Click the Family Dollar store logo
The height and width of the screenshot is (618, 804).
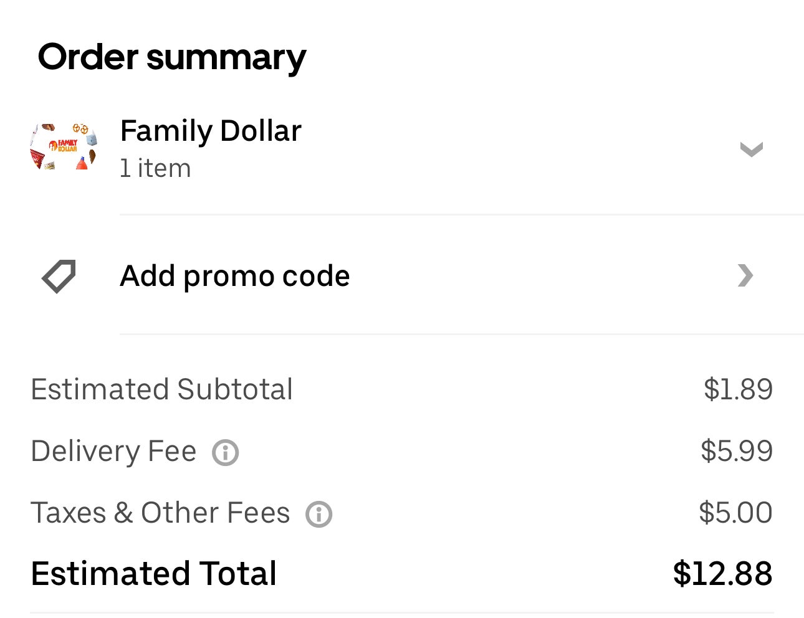[x=64, y=147]
